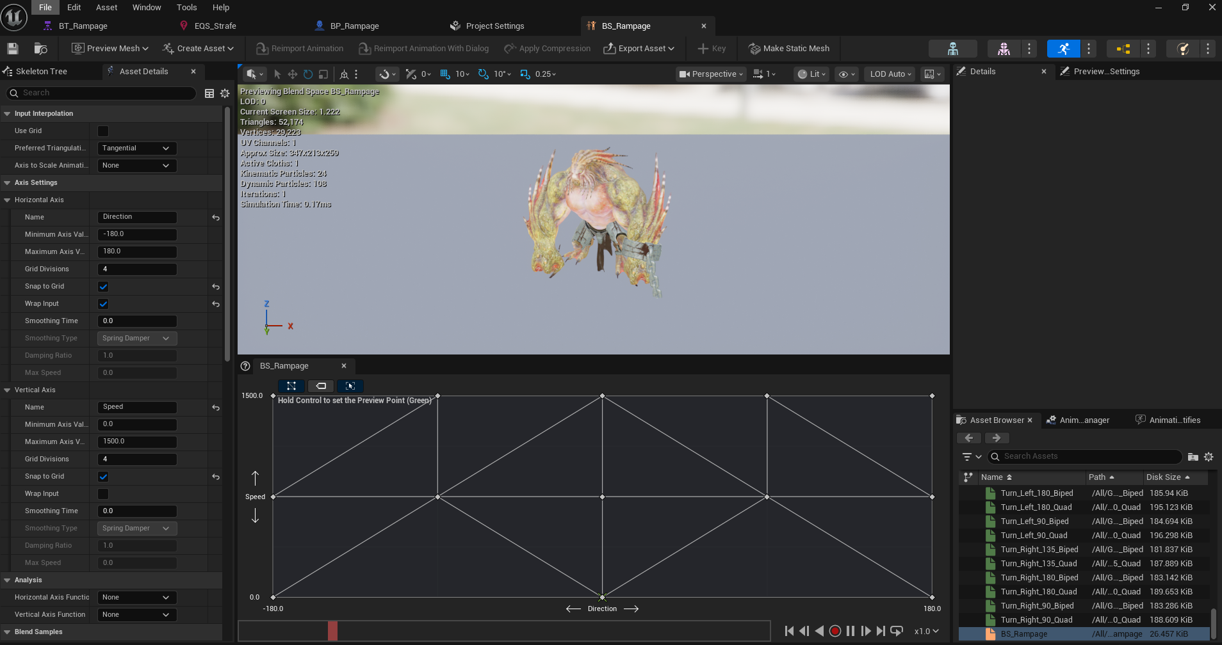This screenshot has height=645, width=1222.
Task: Enable the Use Grid checkbox
Action: point(103,131)
